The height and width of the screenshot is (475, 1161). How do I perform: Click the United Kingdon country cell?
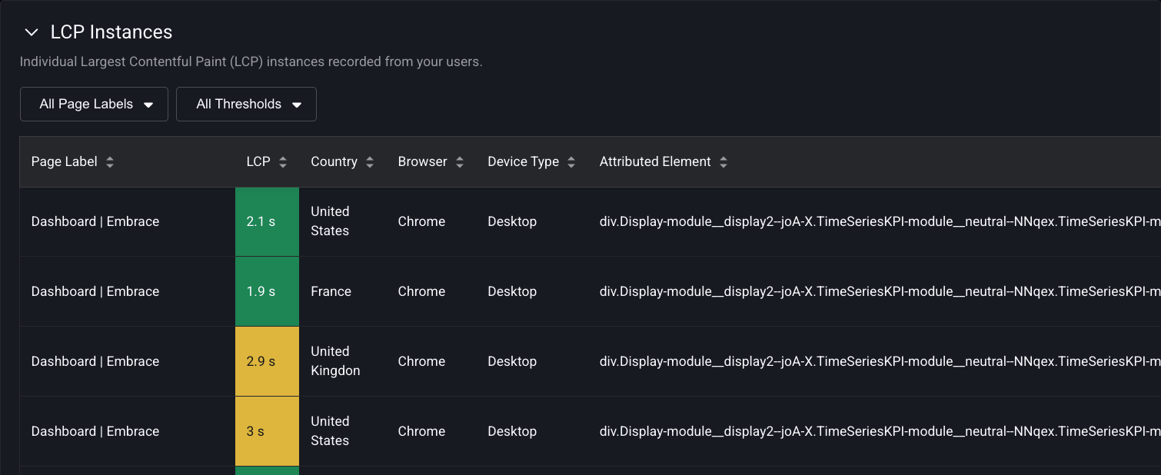tap(335, 360)
